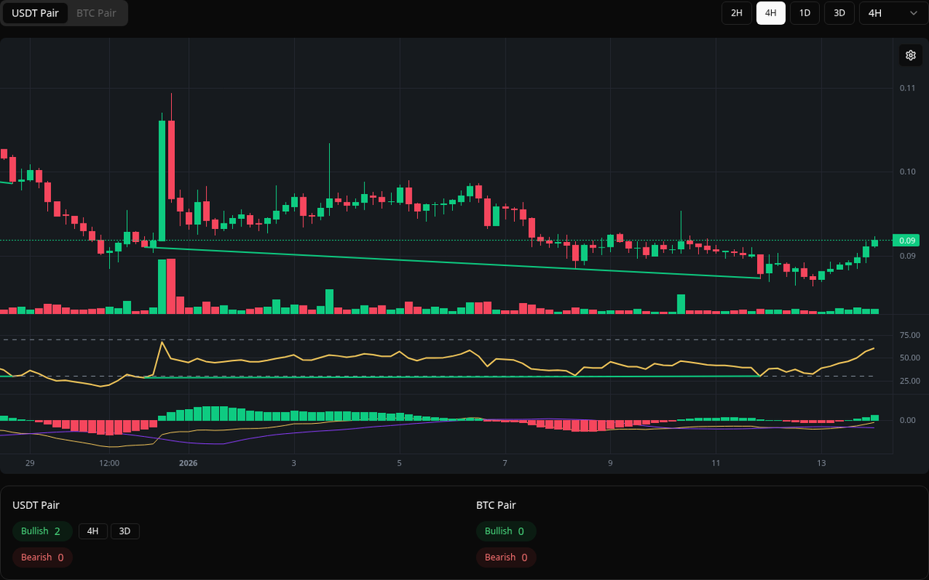Click the highlighted 4H timeframe button

point(770,13)
